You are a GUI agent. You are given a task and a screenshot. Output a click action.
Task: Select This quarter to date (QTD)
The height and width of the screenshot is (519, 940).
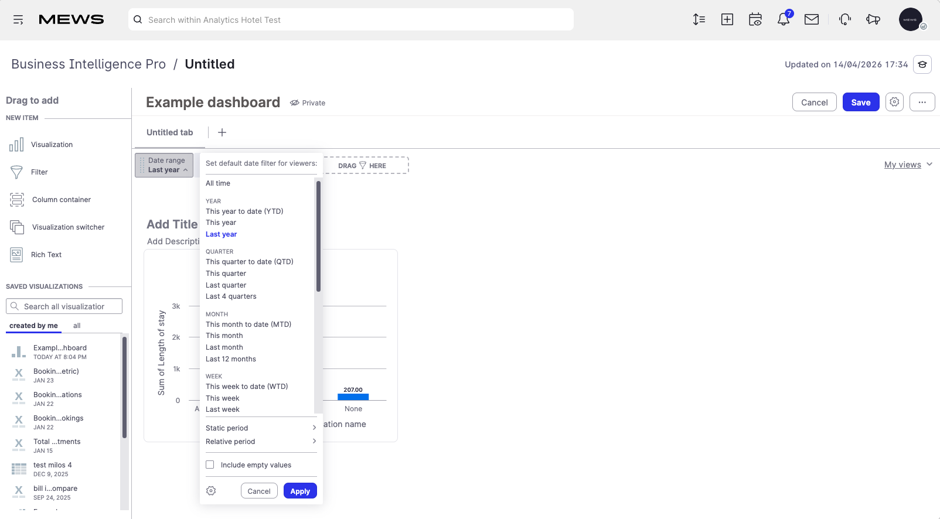tap(250, 262)
